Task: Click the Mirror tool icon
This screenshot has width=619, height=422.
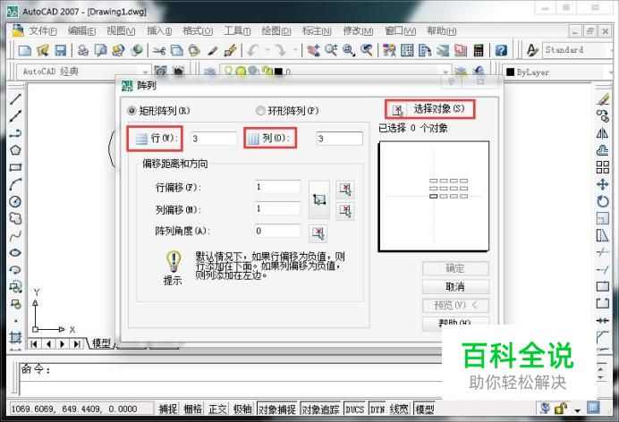Action: point(602,133)
